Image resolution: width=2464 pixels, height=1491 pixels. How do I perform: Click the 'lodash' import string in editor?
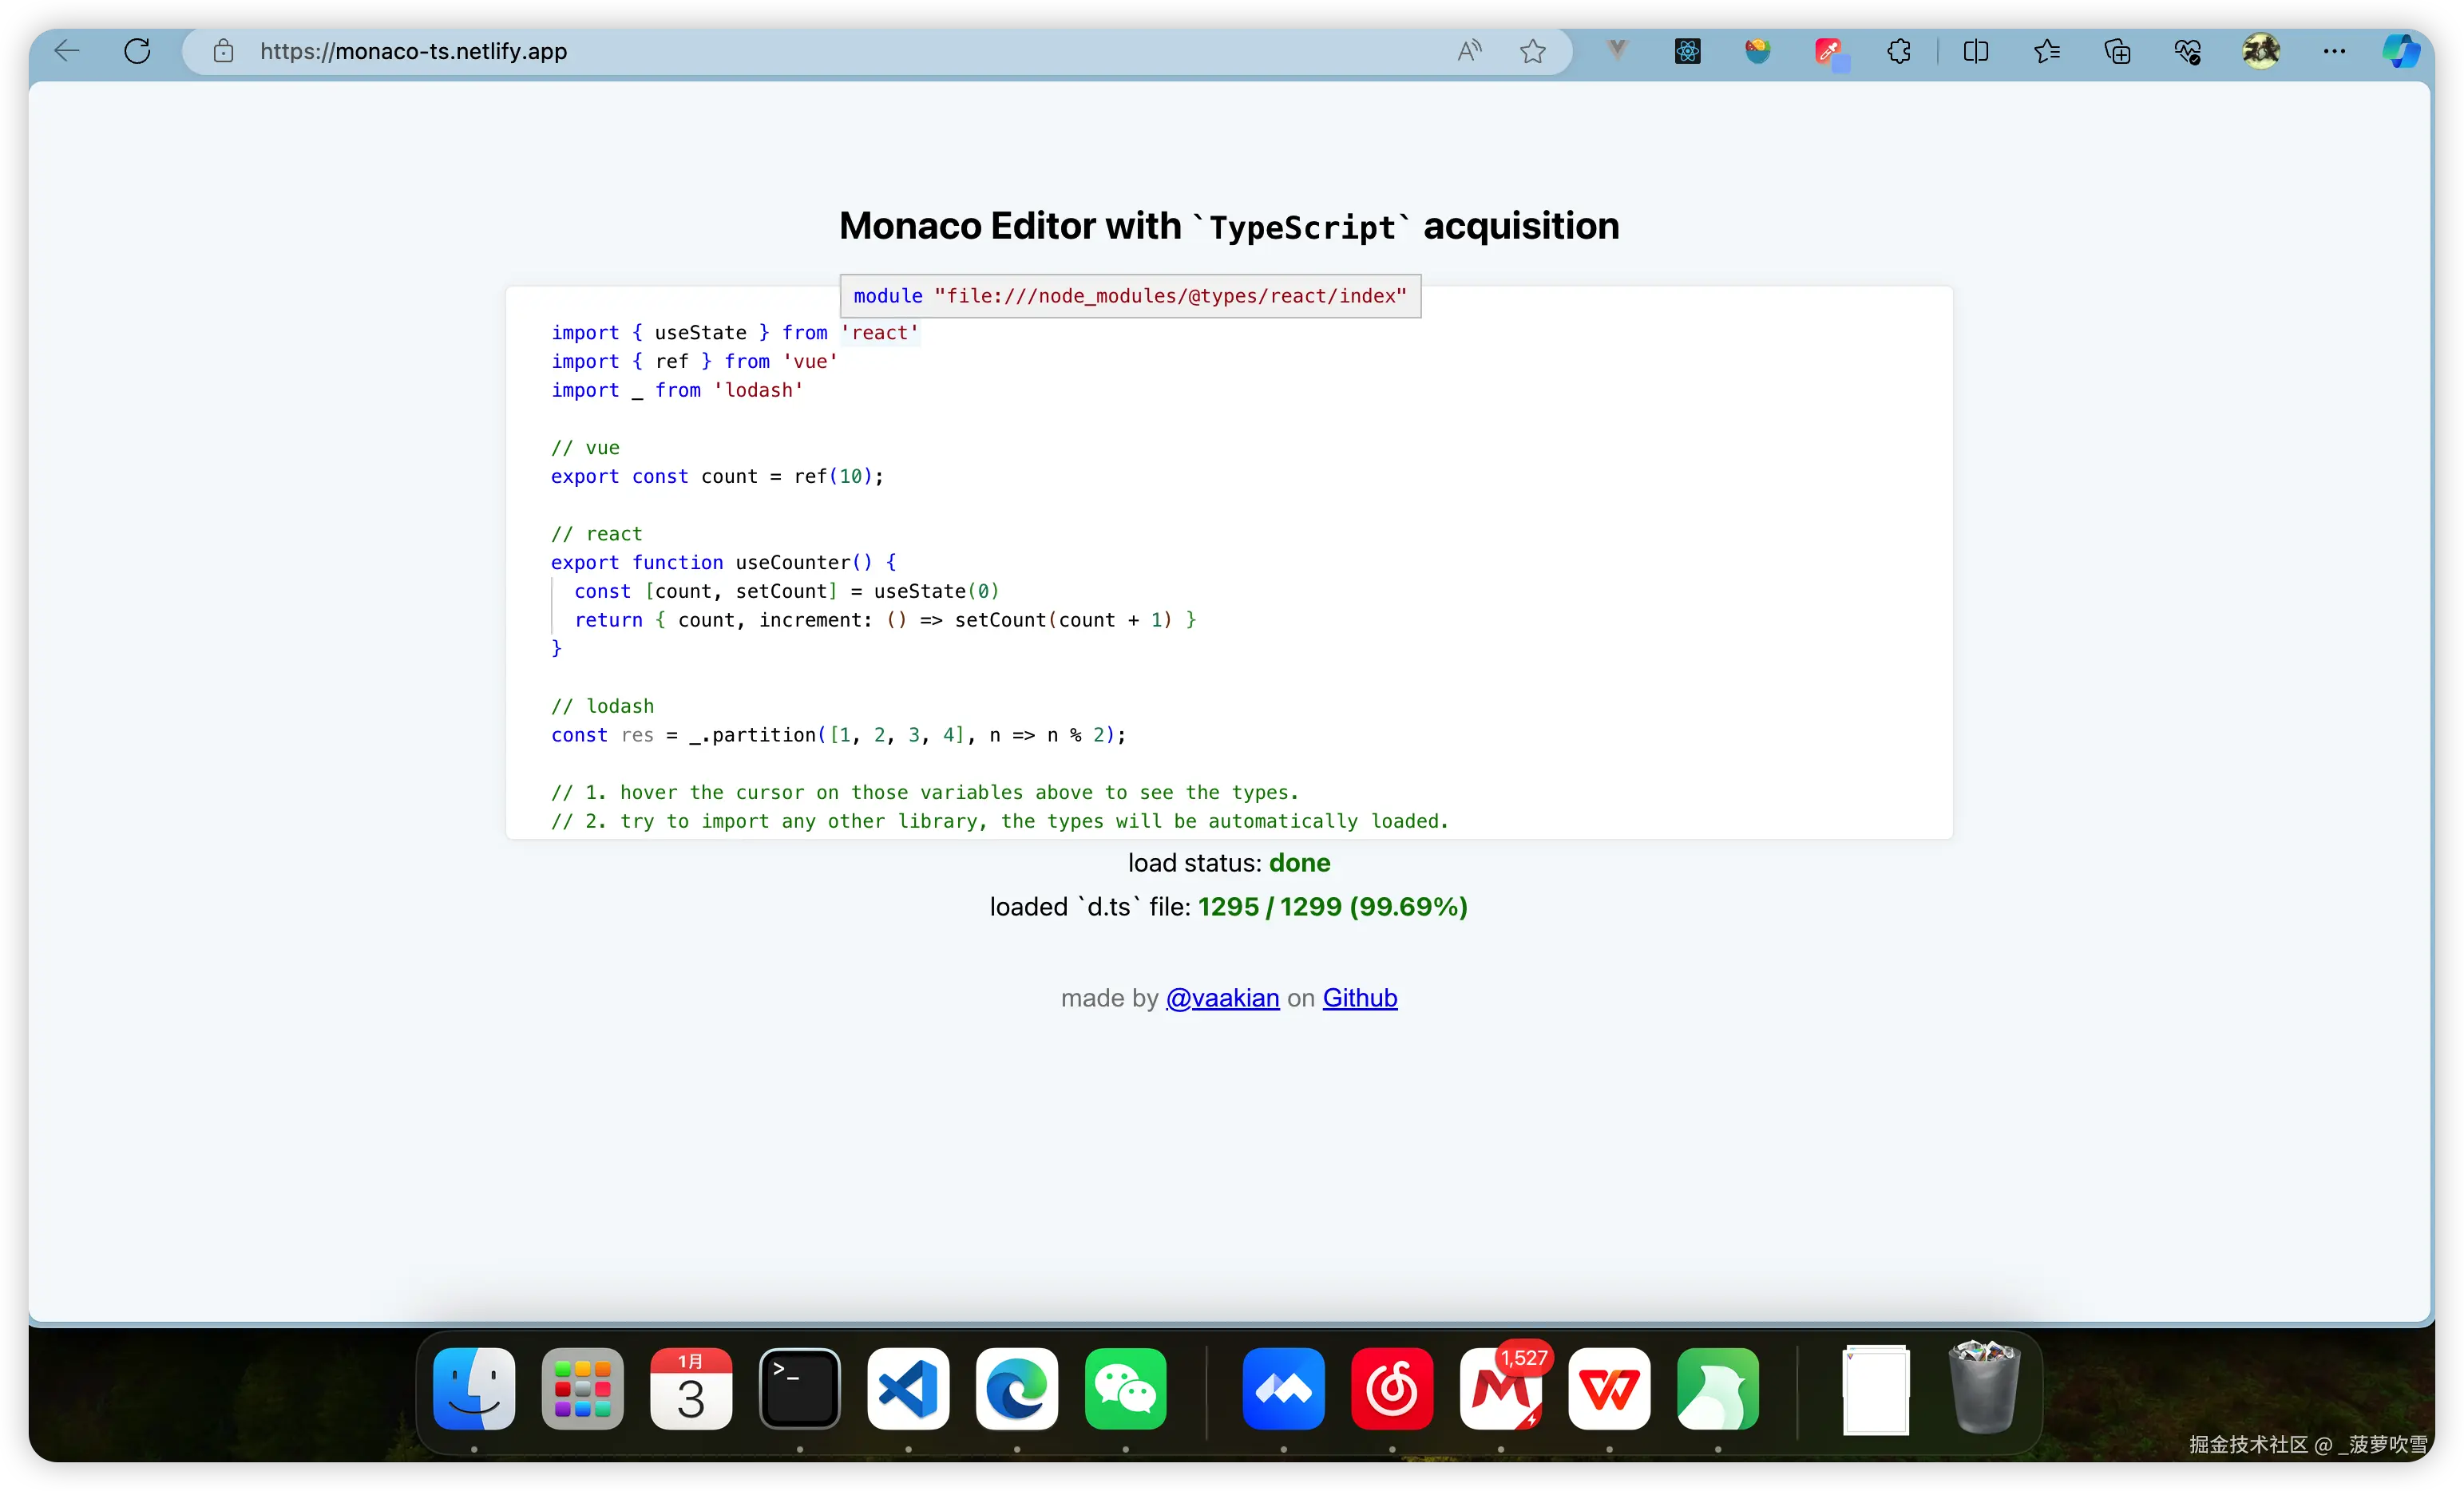758,391
